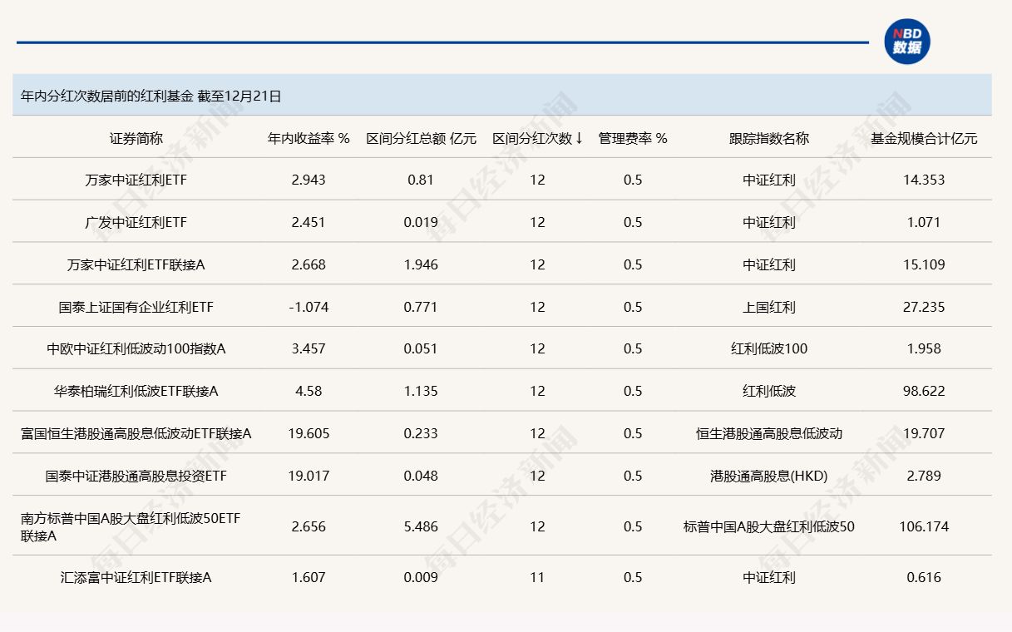Viewport: 1012px width, 632px height.
Task: Click the value 106.174 fund scale cell
Action: [925, 526]
